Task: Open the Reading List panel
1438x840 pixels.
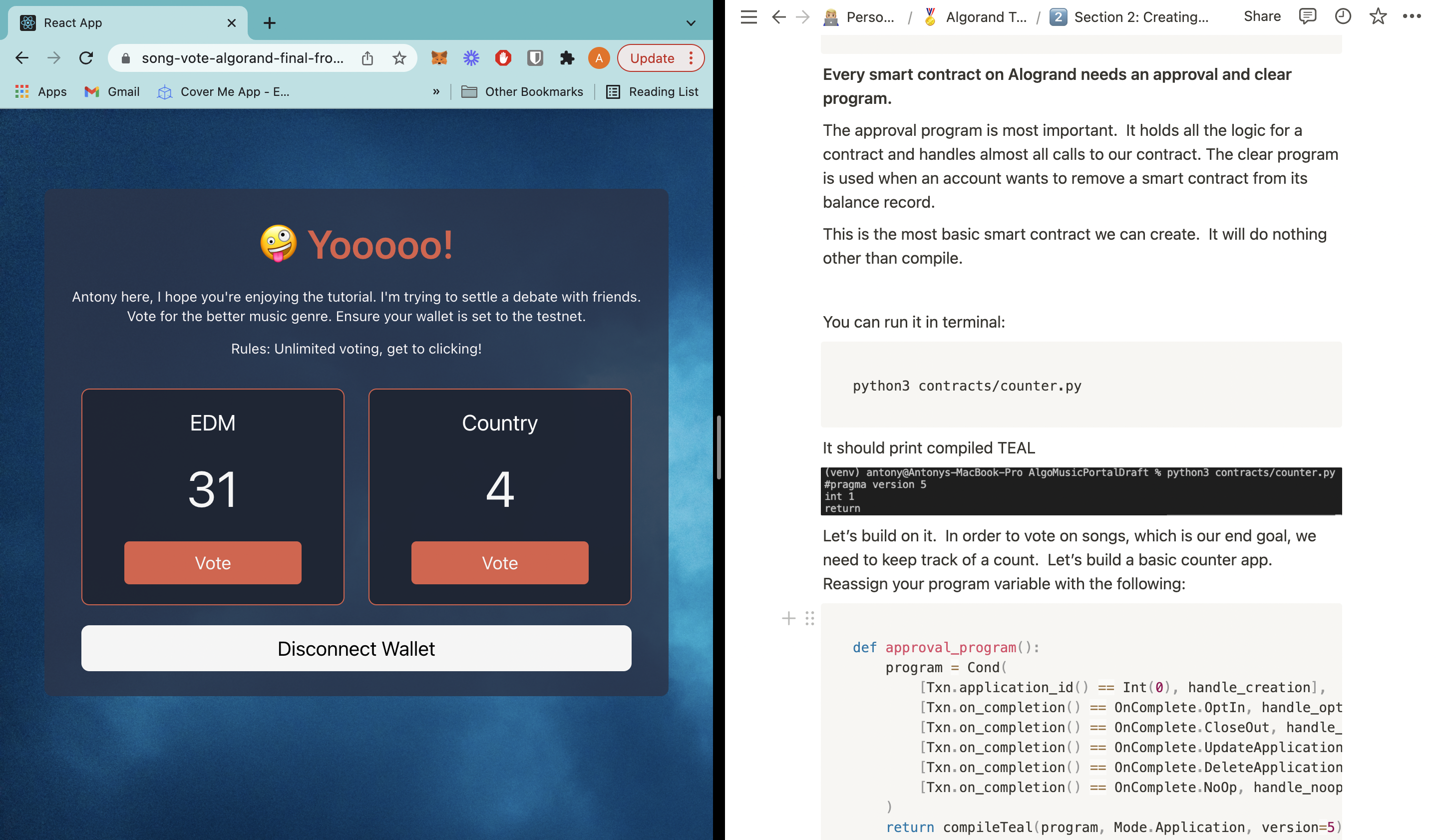Action: (x=652, y=92)
